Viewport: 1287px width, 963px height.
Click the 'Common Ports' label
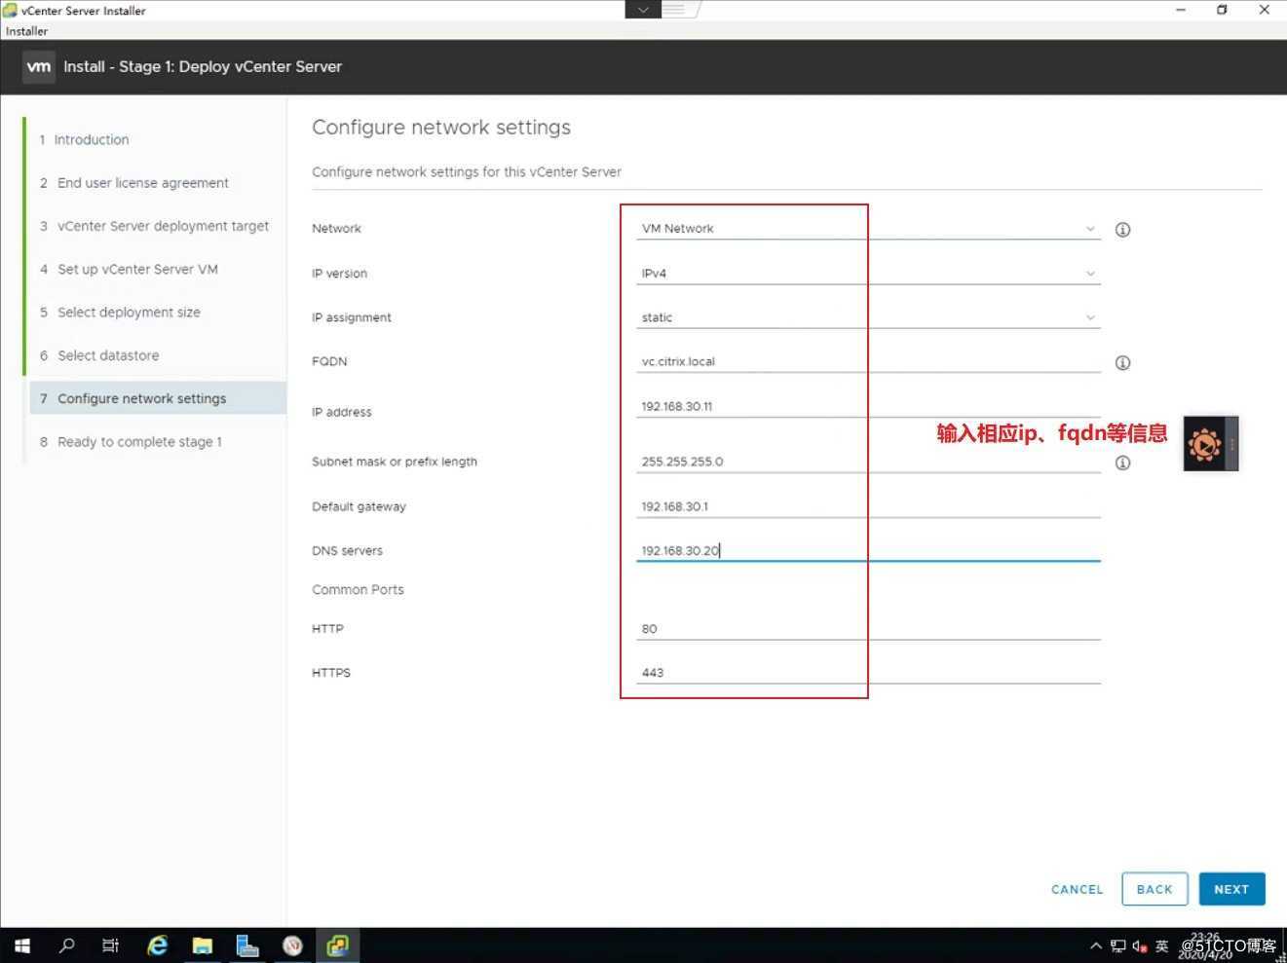[x=358, y=590]
